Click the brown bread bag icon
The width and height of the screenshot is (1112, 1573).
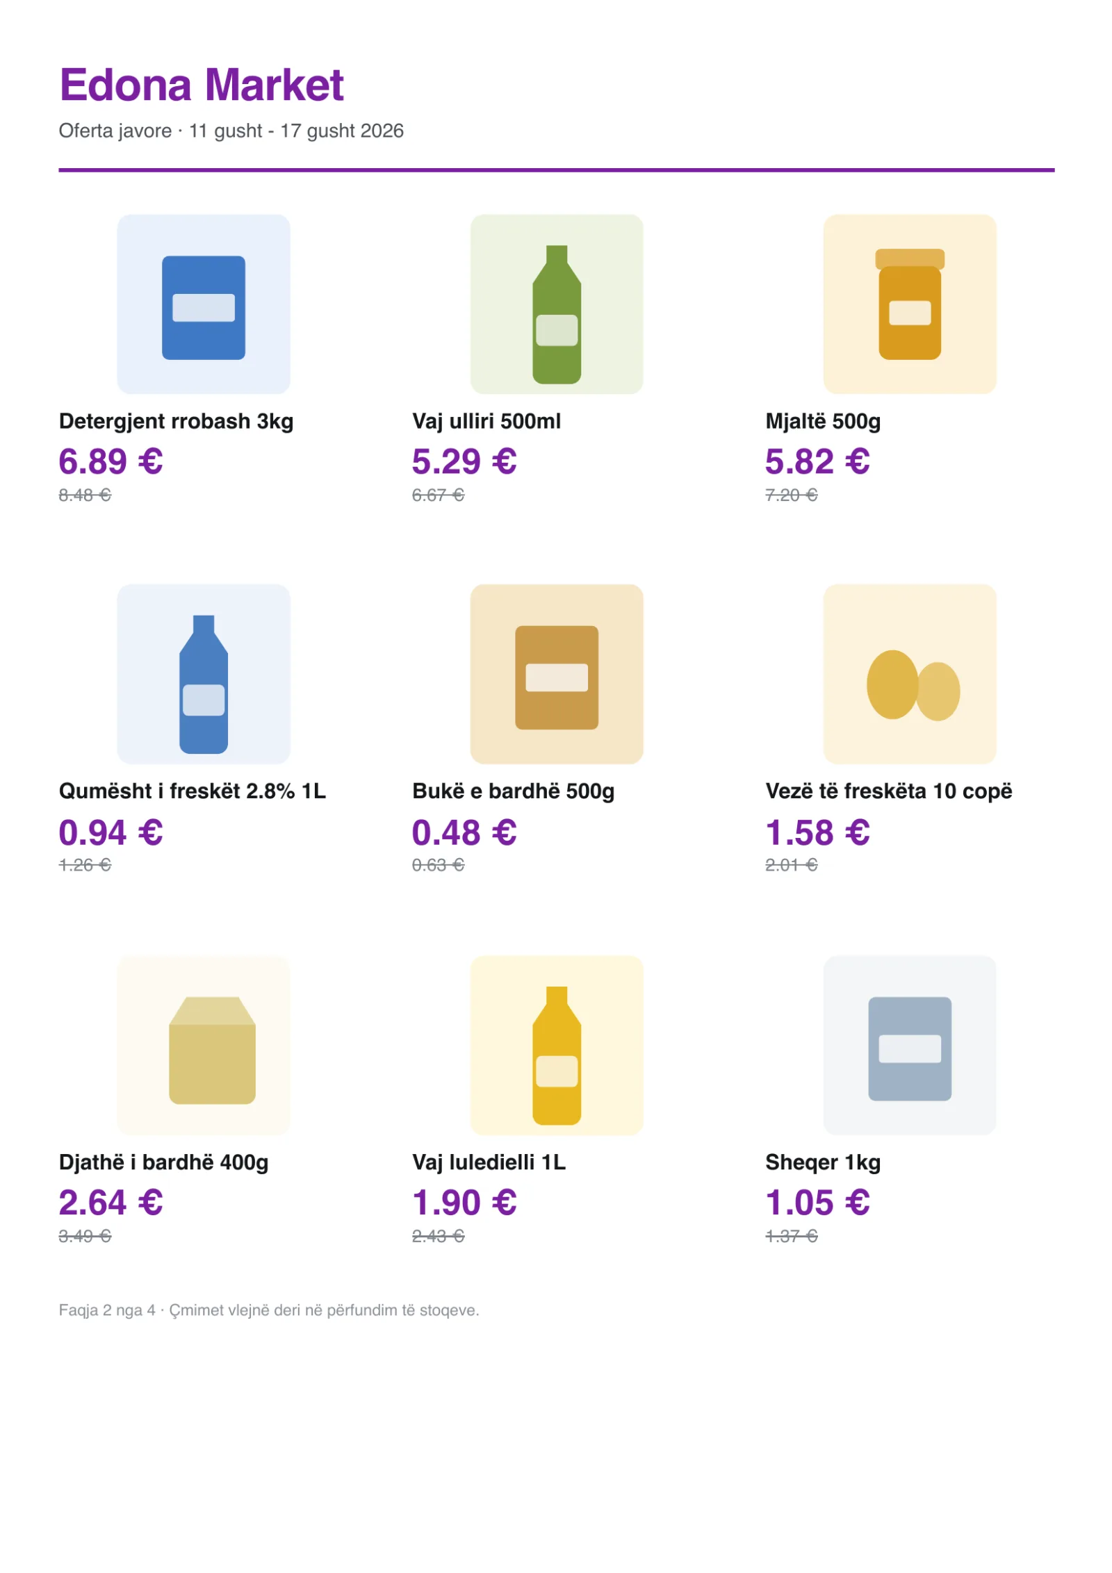(x=556, y=677)
